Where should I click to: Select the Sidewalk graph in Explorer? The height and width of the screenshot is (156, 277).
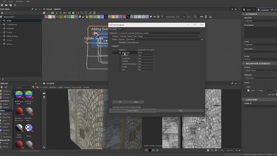10,29
